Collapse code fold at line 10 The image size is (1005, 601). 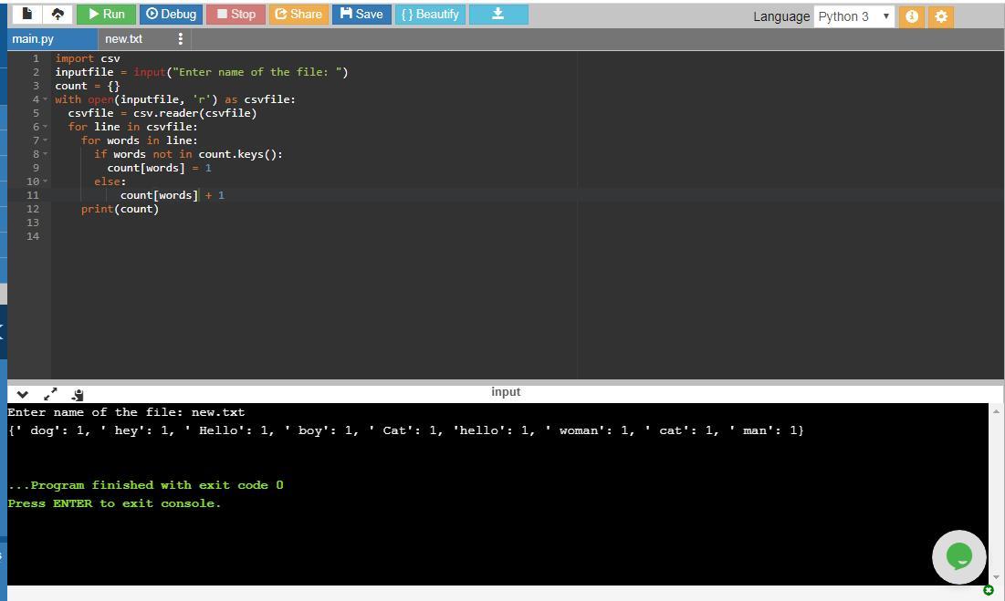[x=45, y=181]
